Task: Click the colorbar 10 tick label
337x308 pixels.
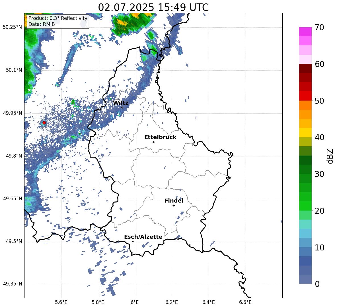Action: [x=319, y=247]
